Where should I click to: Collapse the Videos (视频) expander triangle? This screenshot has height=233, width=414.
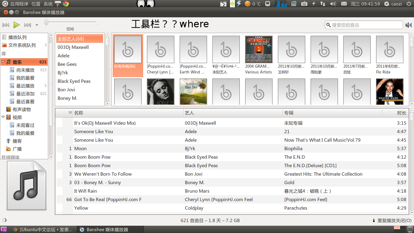click(3, 117)
